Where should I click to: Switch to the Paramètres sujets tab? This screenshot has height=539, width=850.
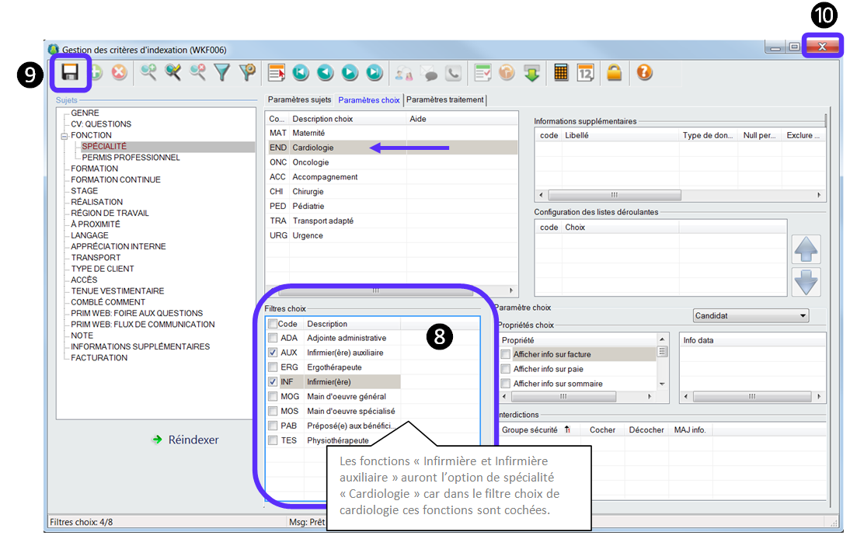[x=300, y=100]
